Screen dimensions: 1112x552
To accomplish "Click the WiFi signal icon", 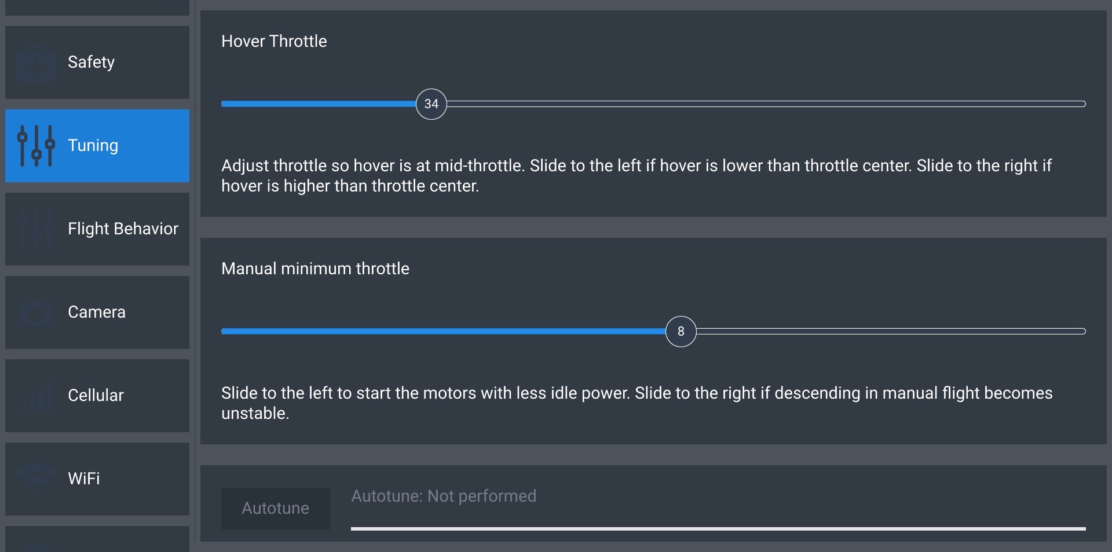I will pos(36,479).
